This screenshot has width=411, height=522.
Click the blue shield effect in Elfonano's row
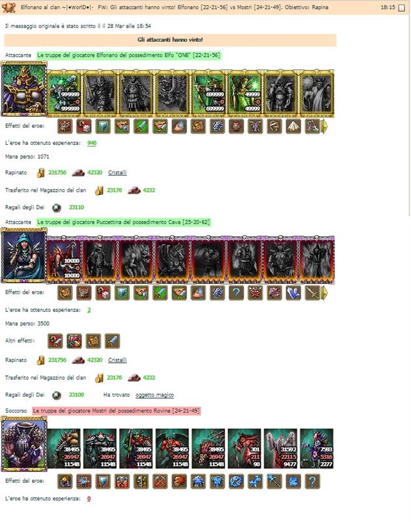pyautogui.click(x=103, y=127)
